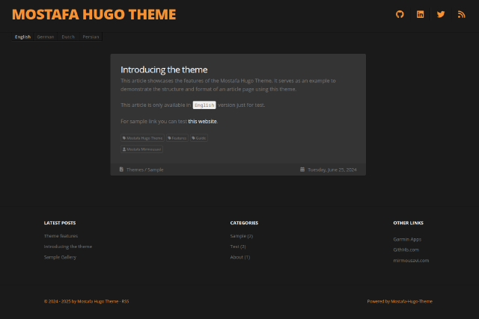Switch language to German

[x=45, y=37]
